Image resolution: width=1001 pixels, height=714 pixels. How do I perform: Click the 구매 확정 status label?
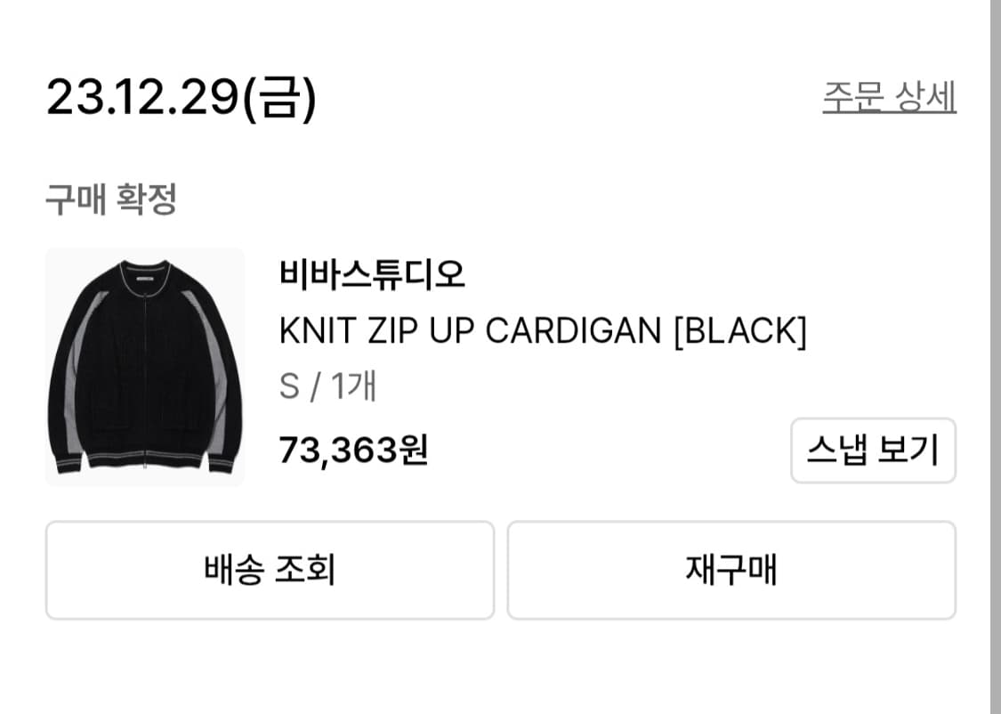pos(111,199)
